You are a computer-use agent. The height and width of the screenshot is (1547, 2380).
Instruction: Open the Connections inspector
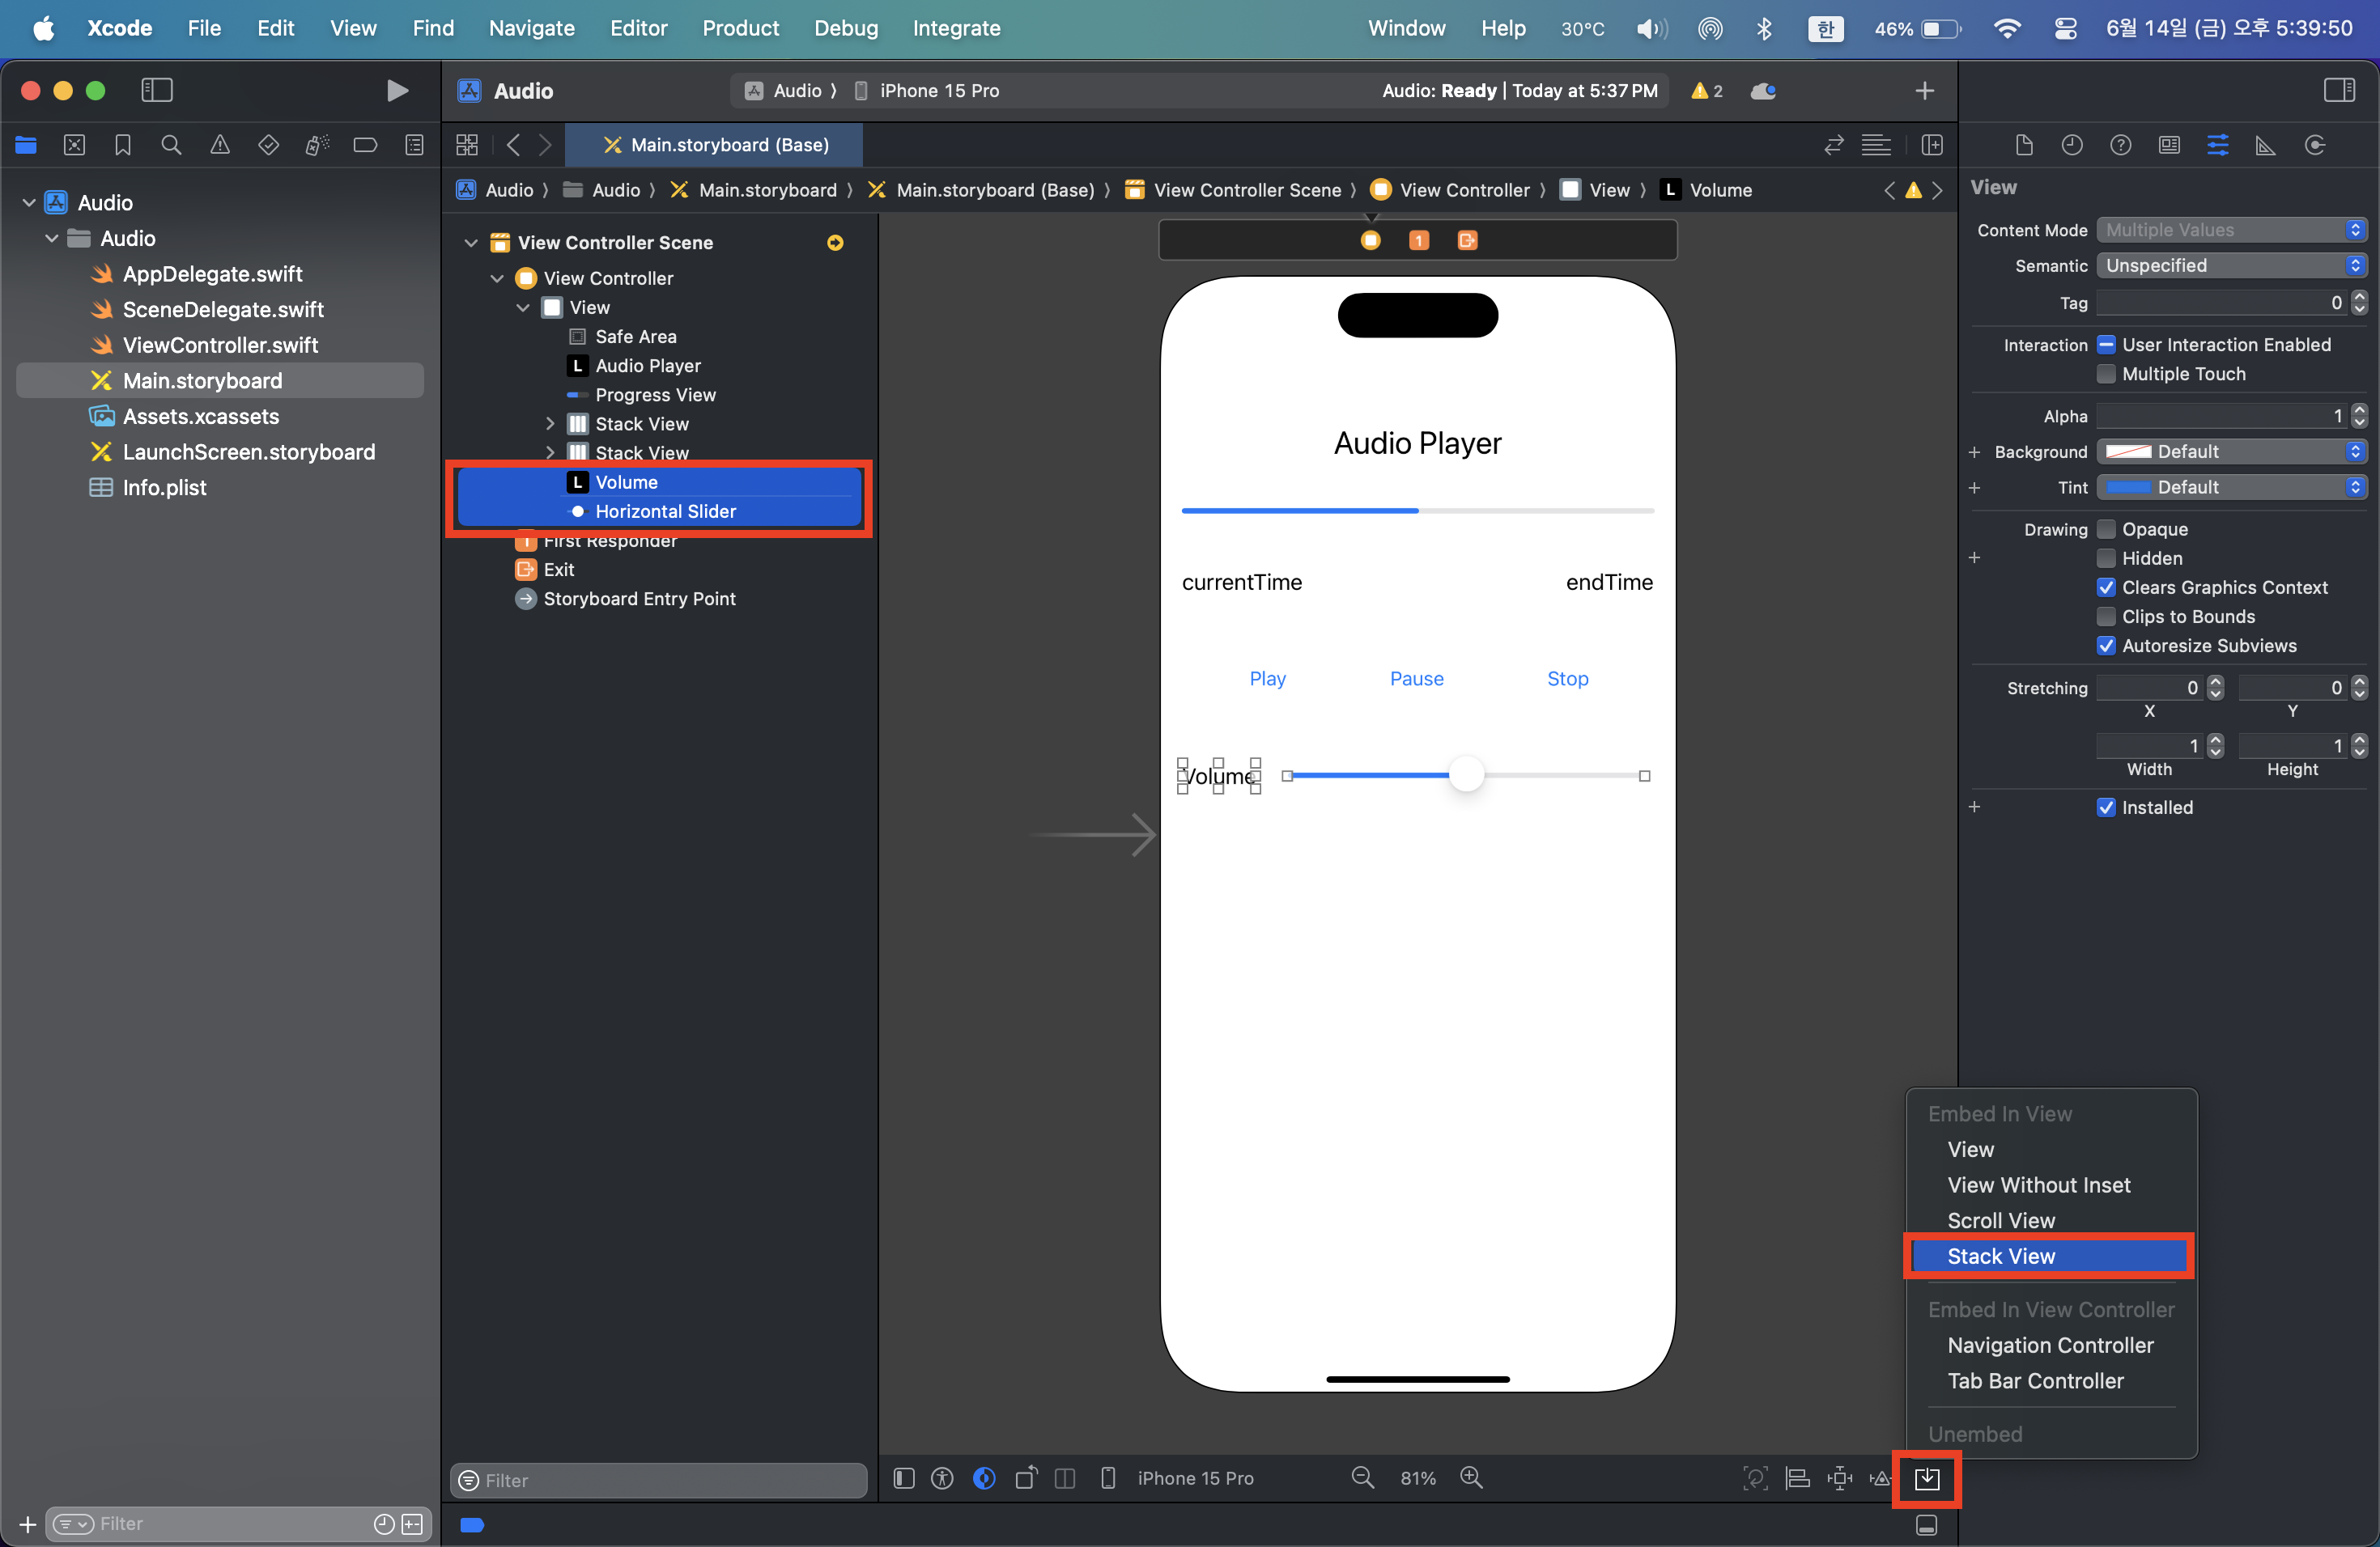tap(2314, 146)
